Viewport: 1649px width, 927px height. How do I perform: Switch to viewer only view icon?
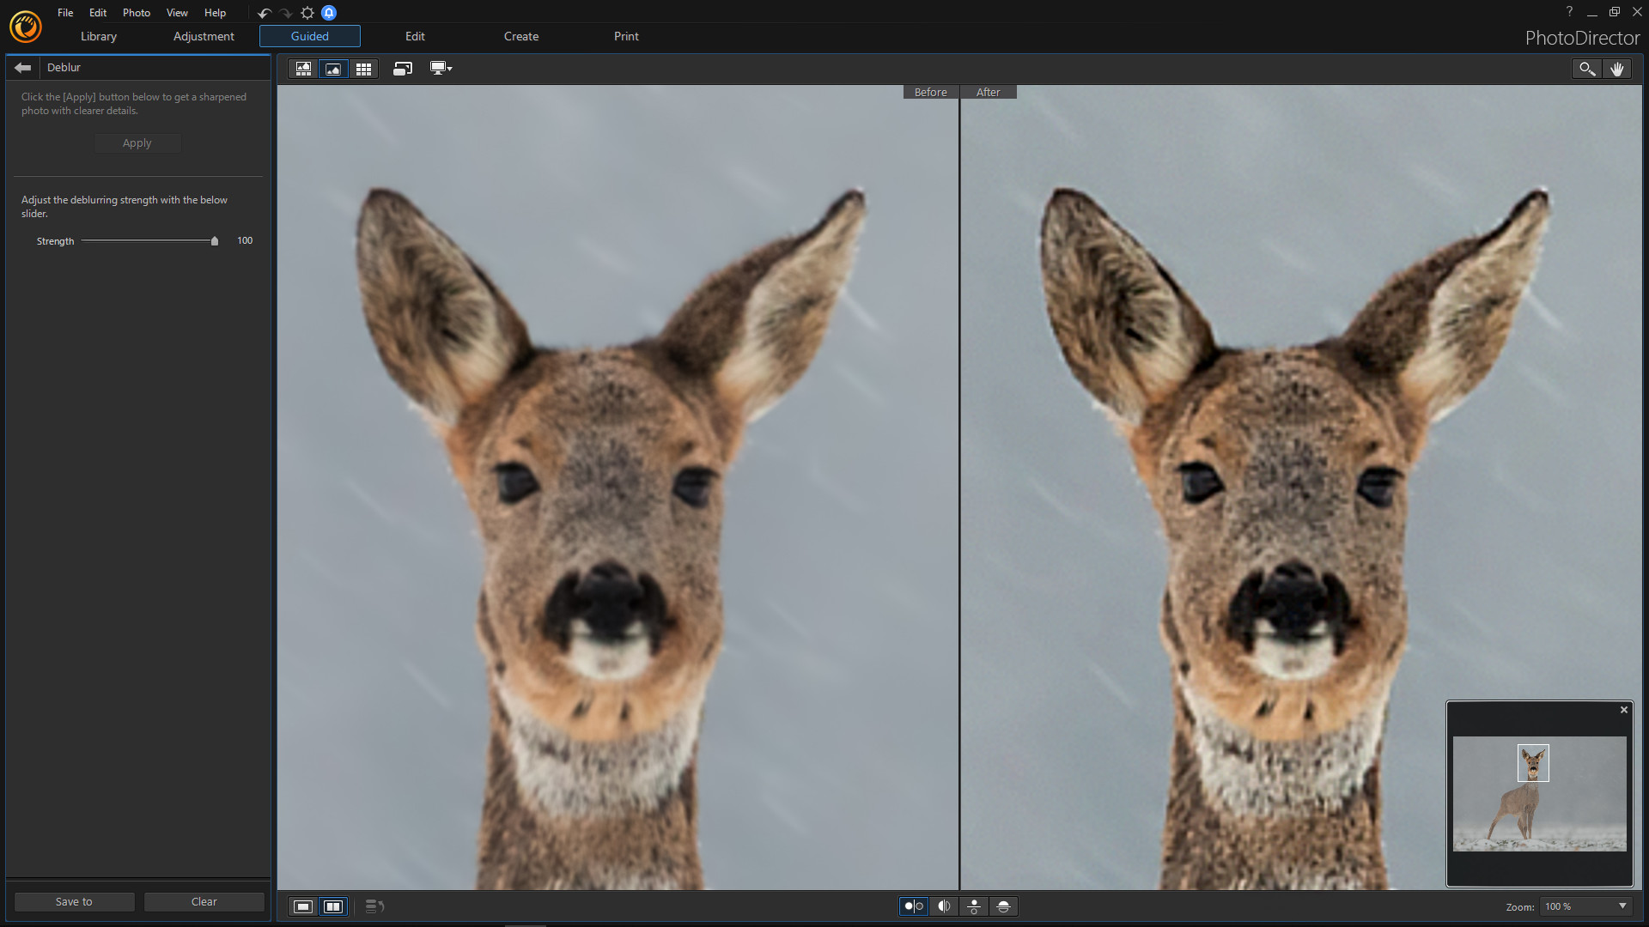pyautogui.click(x=332, y=69)
